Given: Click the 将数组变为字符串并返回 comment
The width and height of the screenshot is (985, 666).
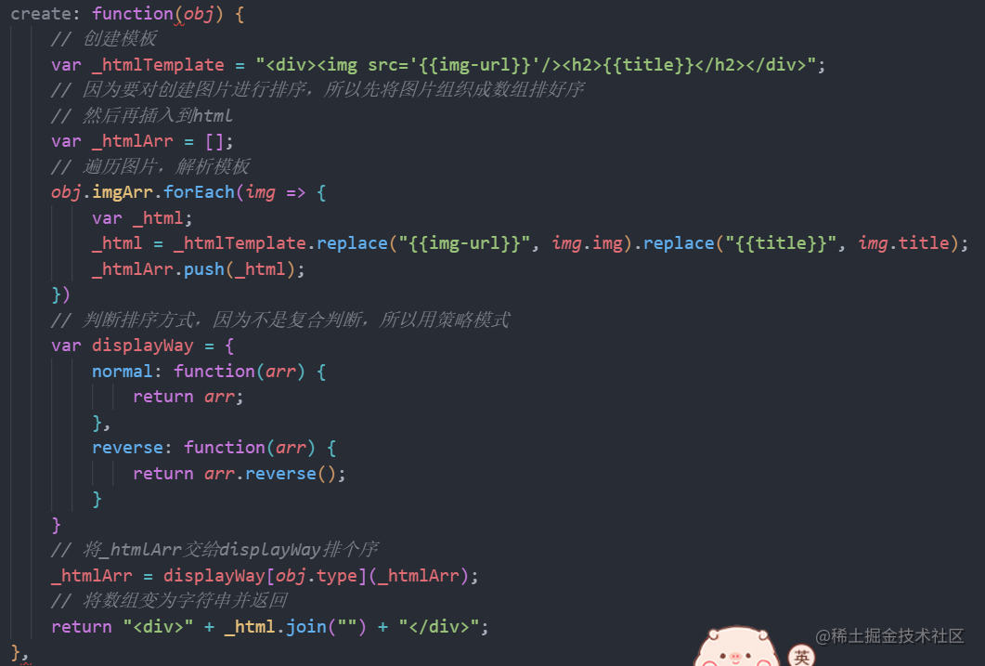Looking at the screenshot, I should [169, 601].
